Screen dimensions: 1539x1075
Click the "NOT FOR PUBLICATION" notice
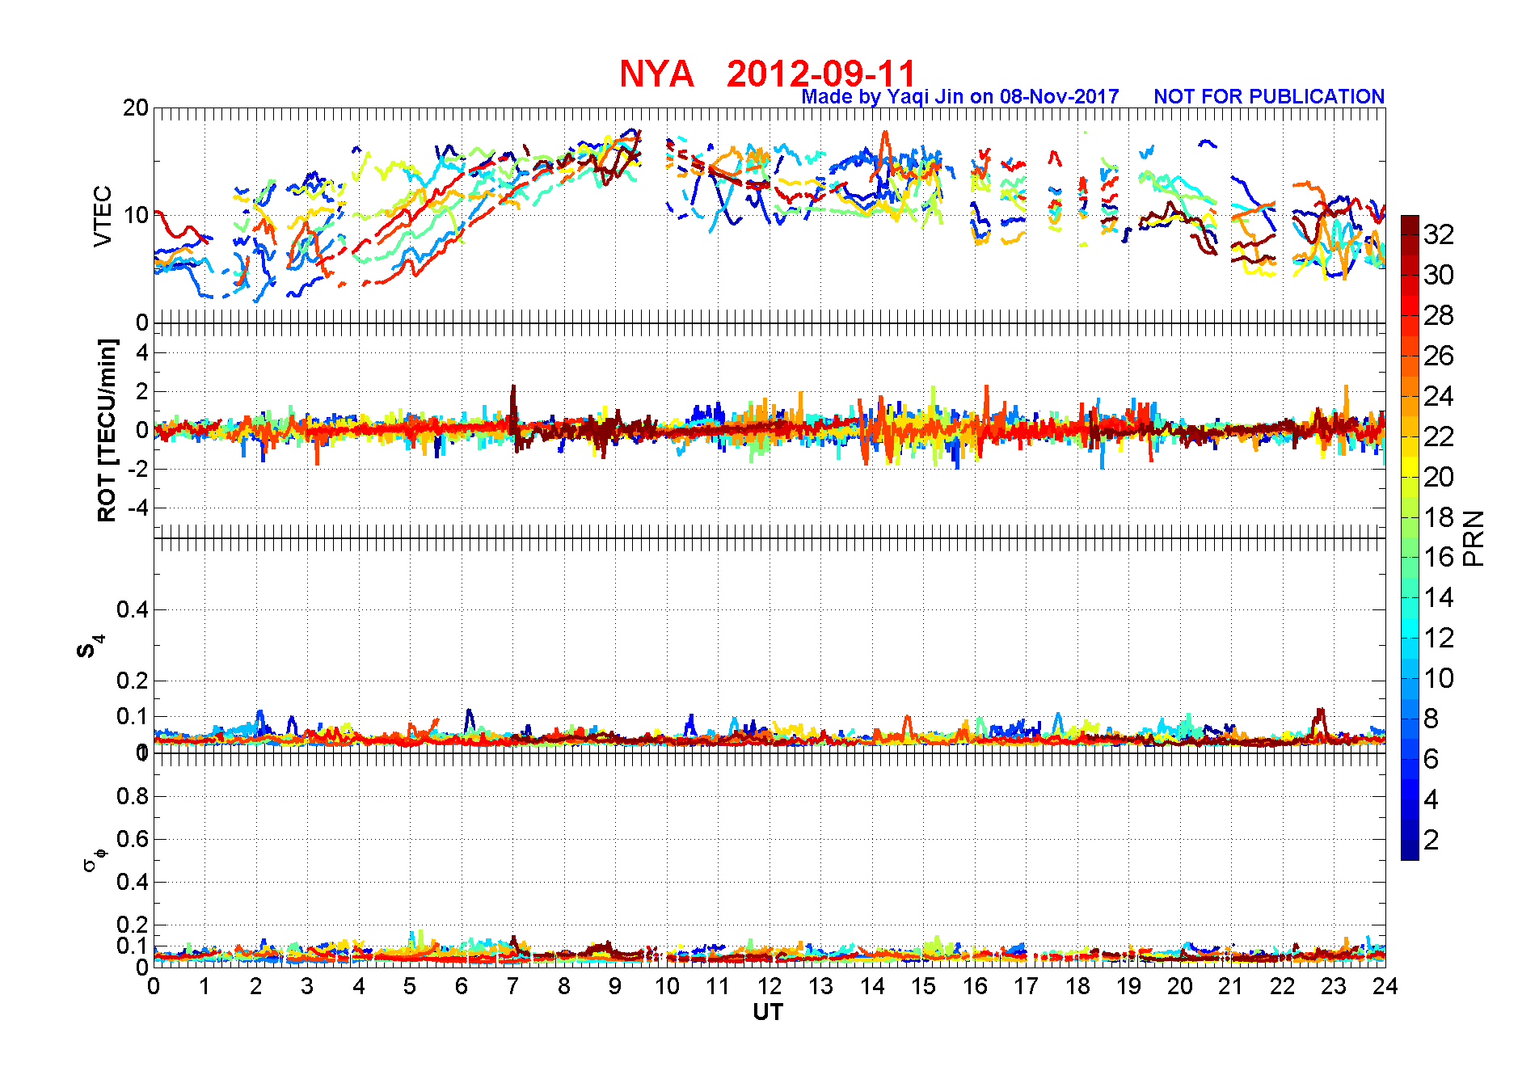1269,96
